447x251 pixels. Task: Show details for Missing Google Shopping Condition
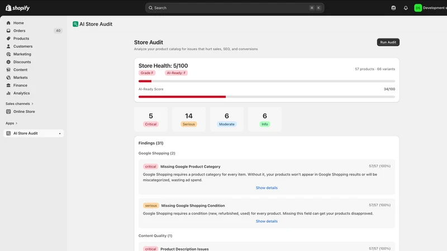267,221
